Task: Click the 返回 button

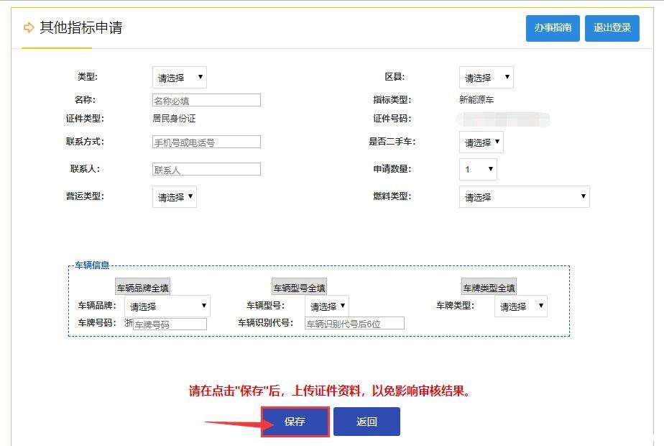Action: pyautogui.click(x=366, y=422)
